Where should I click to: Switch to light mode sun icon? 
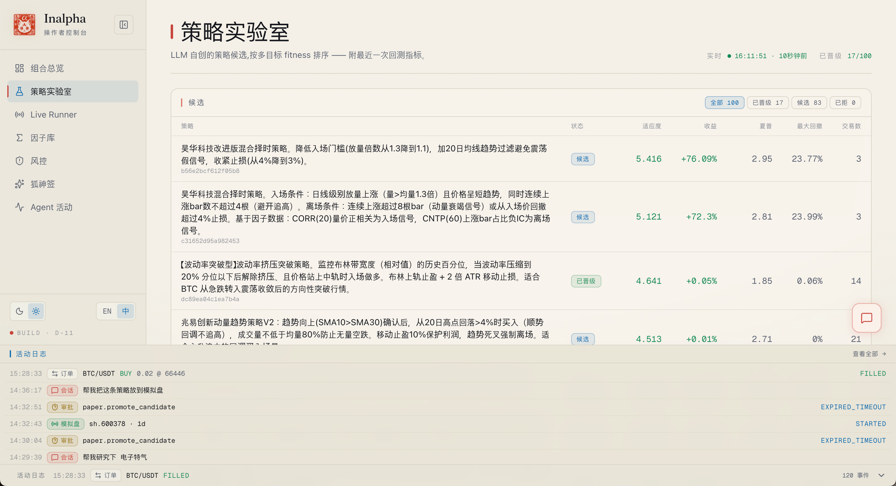(x=36, y=311)
